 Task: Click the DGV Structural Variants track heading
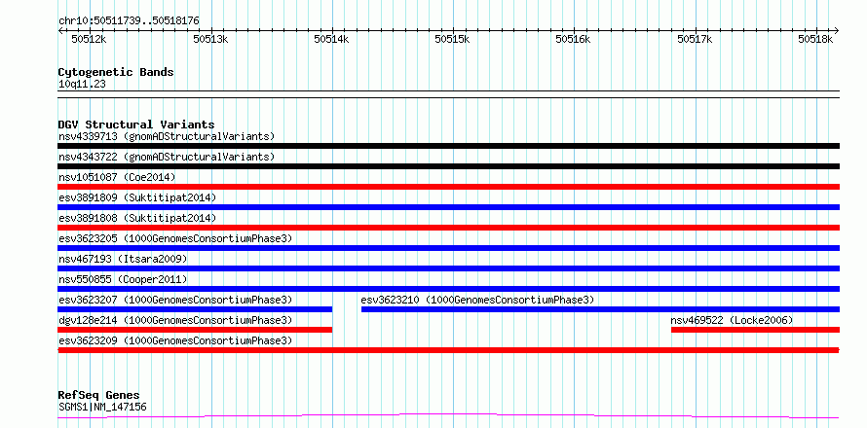(136, 125)
